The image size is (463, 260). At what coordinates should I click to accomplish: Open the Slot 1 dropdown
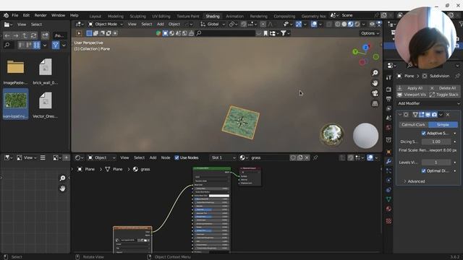[x=223, y=157]
